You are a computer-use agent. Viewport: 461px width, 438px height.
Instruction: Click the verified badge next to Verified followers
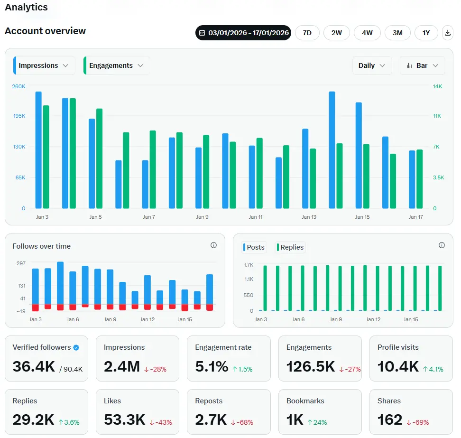pyautogui.click(x=76, y=348)
